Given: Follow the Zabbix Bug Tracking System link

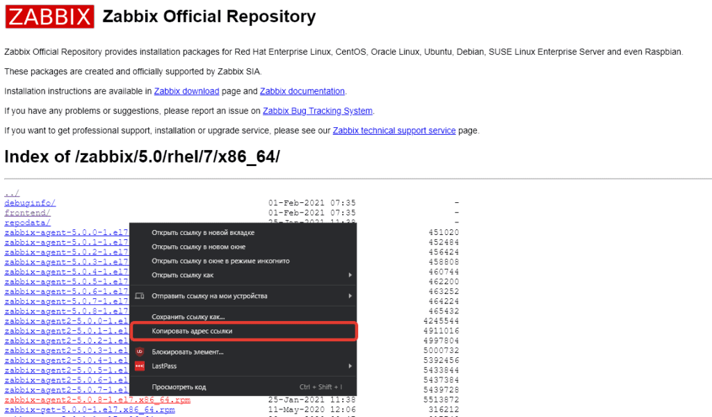Looking at the screenshot, I should pos(318,111).
